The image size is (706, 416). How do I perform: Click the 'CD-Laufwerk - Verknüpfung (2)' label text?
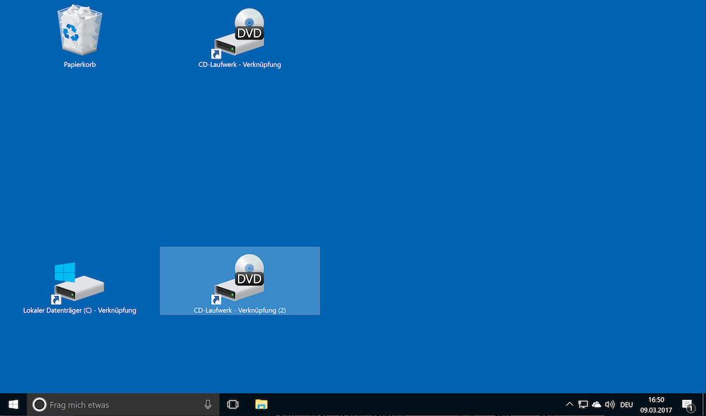click(x=239, y=310)
